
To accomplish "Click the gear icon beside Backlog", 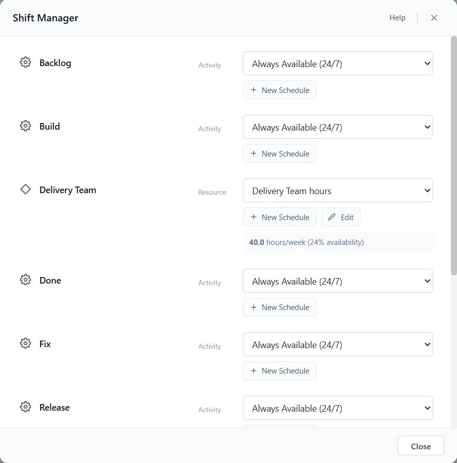I will point(25,63).
